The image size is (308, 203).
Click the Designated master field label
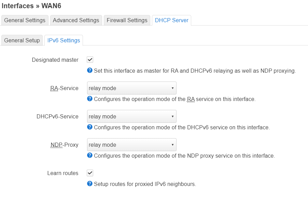pyautogui.click(x=55, y=60)
